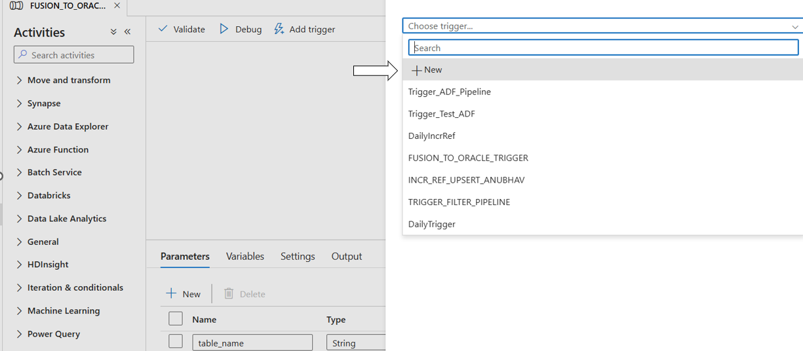The image size is (803, 351).
Task: Collapse all activities with double chevron down icon
Action: (x=113, y=32)
